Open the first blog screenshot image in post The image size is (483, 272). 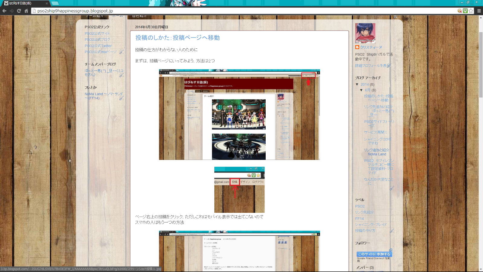tap(239, 115)
